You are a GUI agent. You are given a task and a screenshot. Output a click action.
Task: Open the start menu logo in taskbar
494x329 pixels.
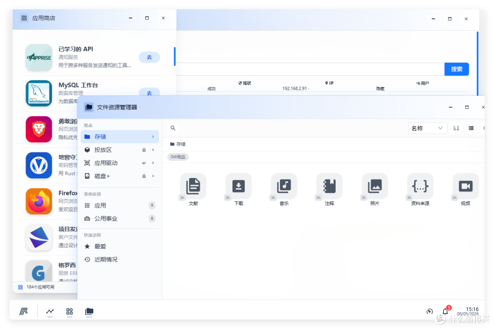pyautogui.click(x=24, y=311)
